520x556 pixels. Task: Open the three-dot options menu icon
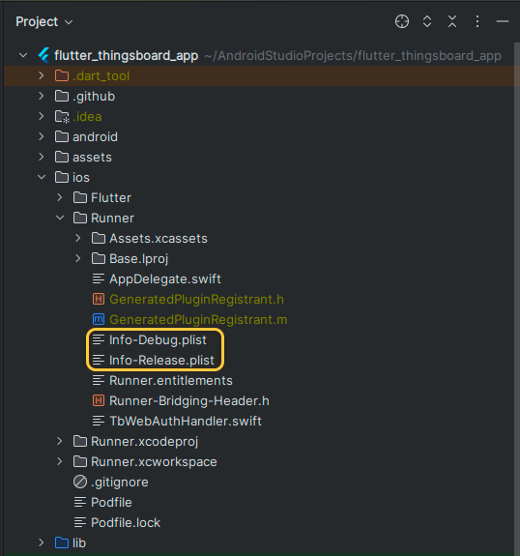(477, 21)
